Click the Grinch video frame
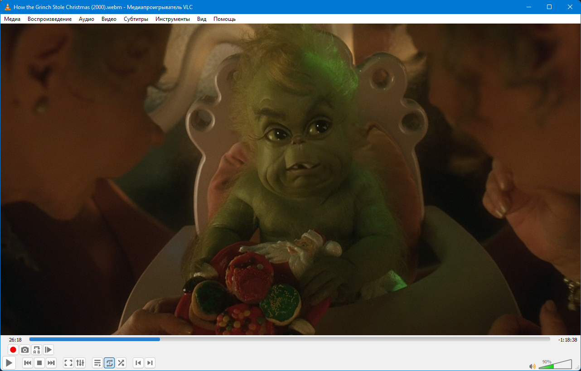The image size is (581, 371). coord(290,179)
